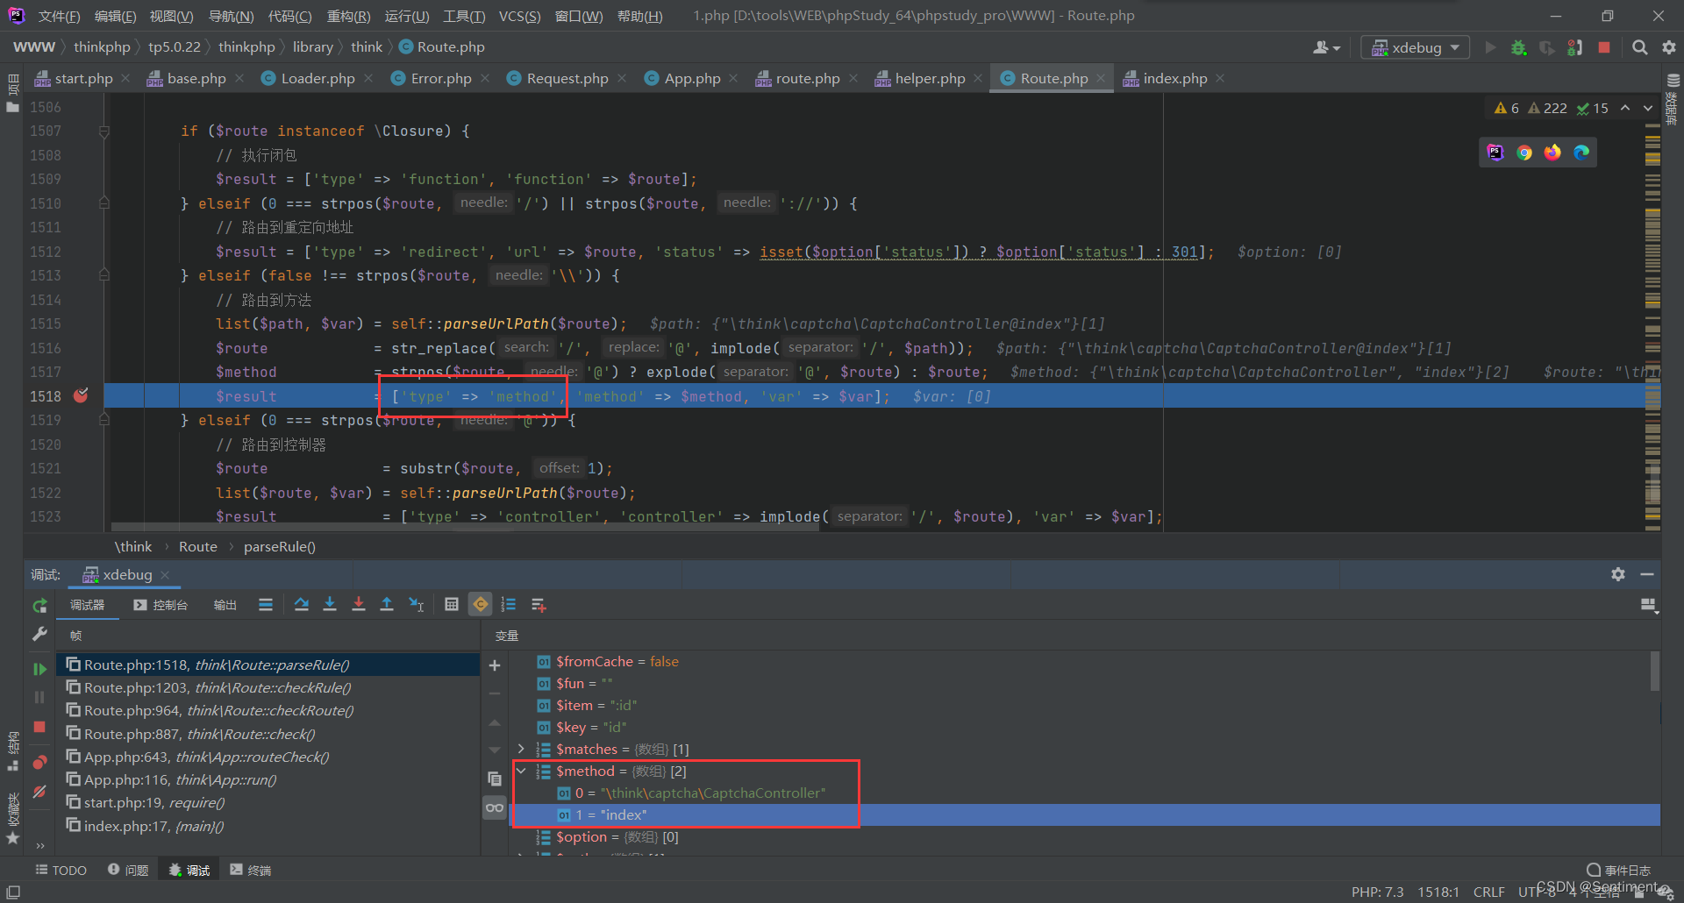Open the 代码(C) menu
This screenshot has width=1684, height=903.
click(289, 16)
